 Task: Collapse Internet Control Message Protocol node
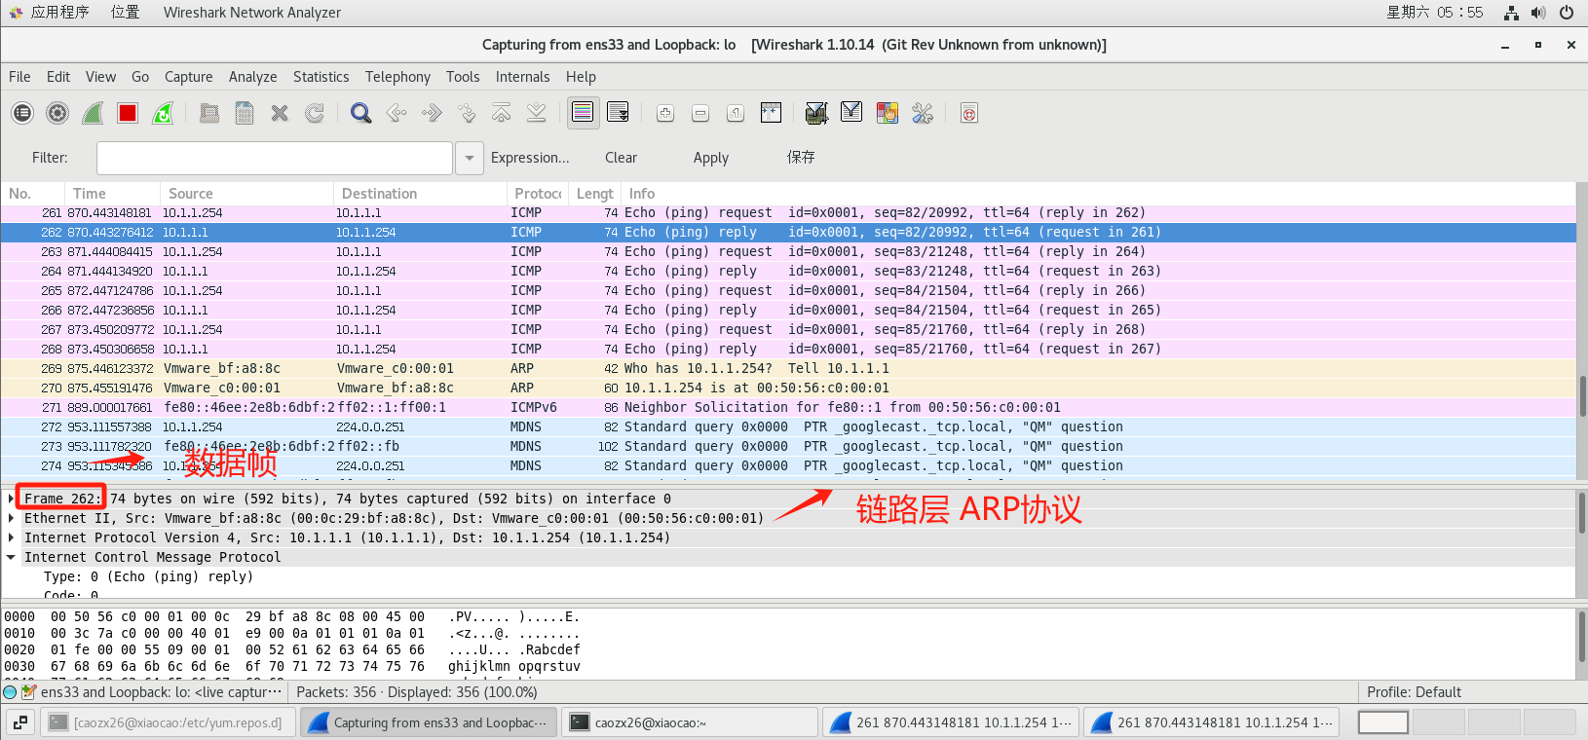(11, 557)
